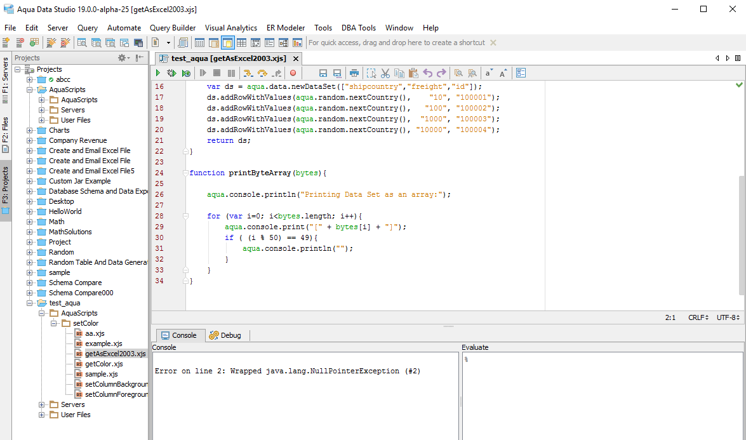
Task: Open Find using the magnifier icon
Action: click(x=458, y=73)
